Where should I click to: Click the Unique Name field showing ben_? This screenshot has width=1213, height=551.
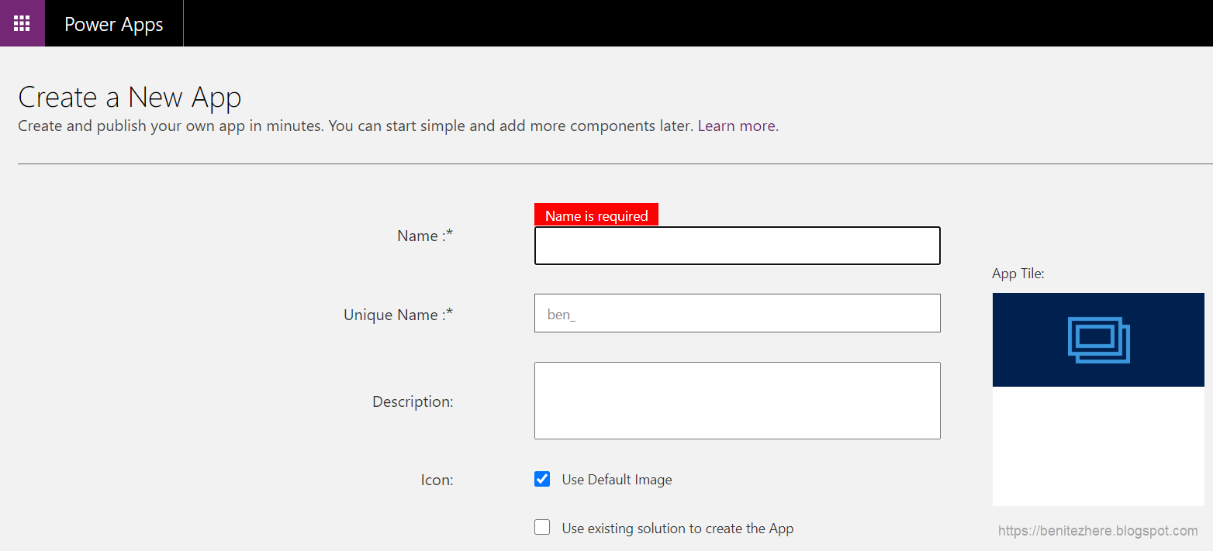pos(737,313)
